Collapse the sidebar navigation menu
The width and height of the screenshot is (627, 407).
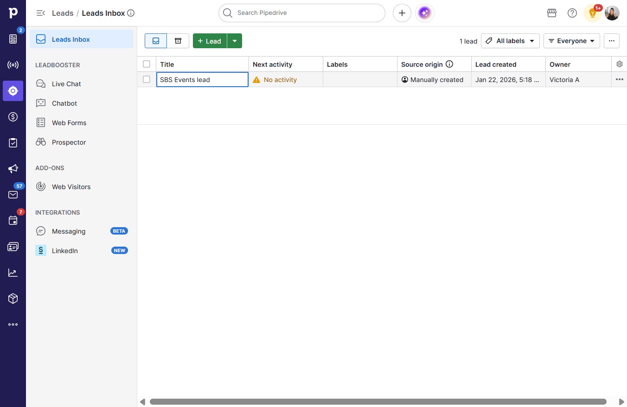click(x=41, y=13)
